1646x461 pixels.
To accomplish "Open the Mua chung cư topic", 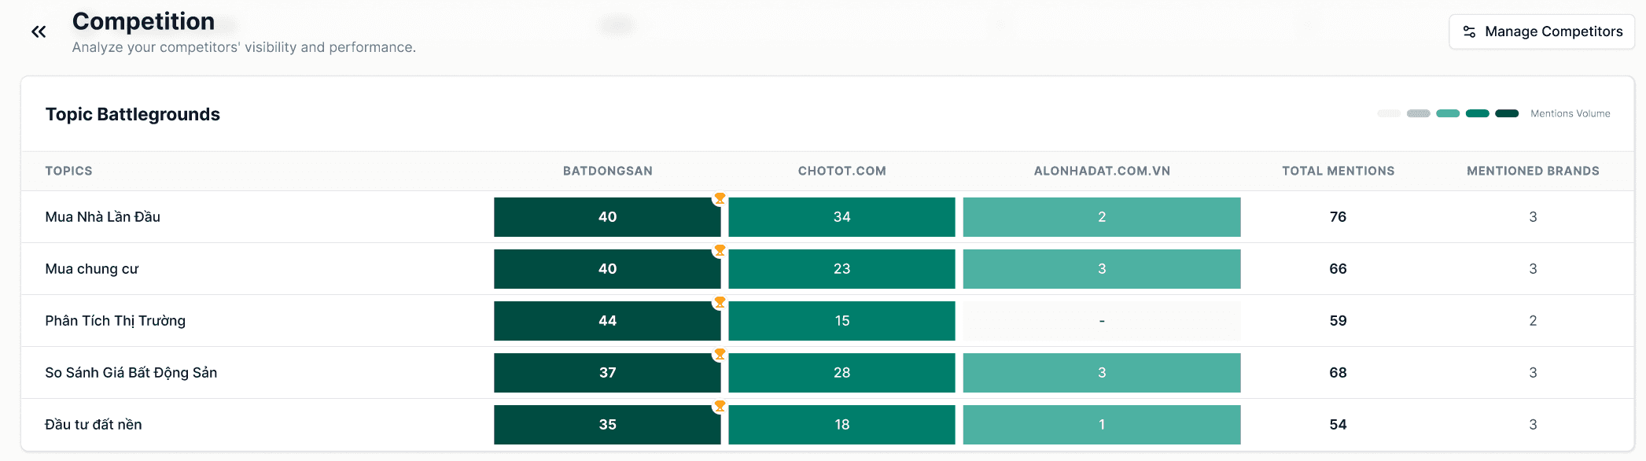I will 91,268.
